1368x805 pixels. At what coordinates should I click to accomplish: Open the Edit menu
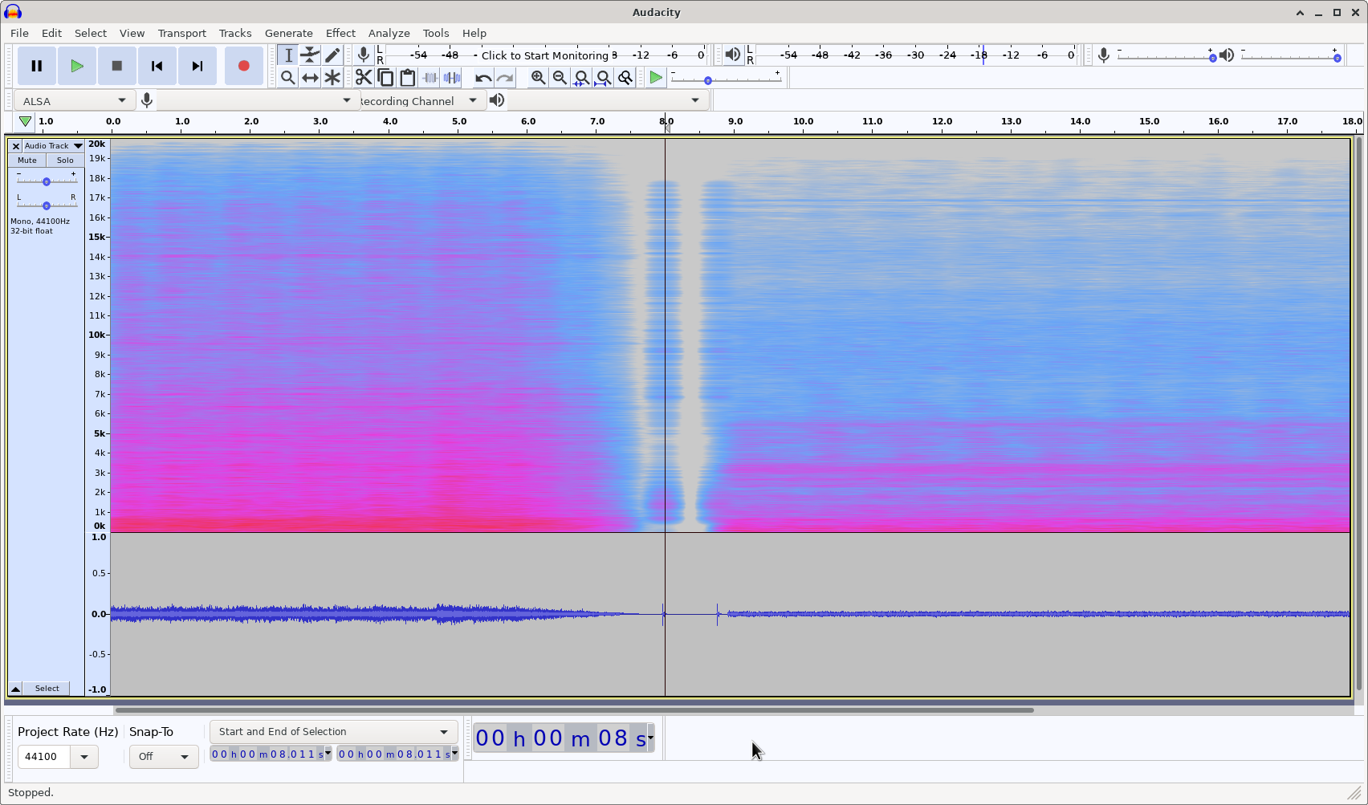[51, 33]
